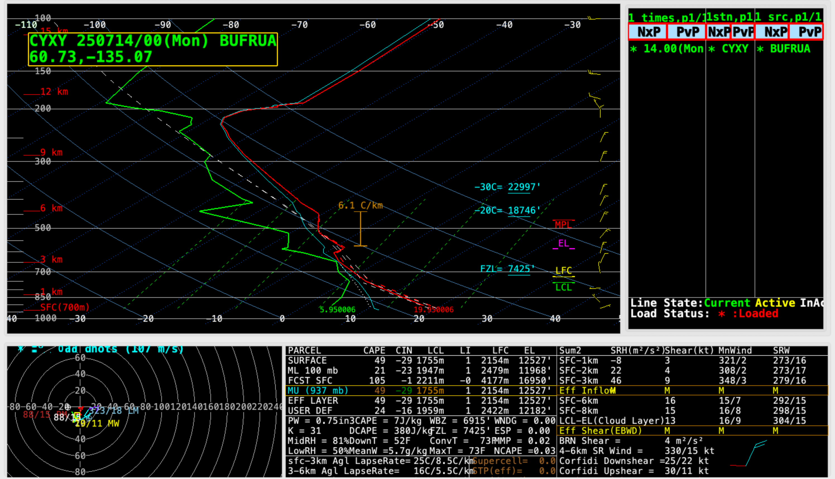This screenshot has width=835, height=479.
Task: Click the Active line state label
Action: point(775,303)
